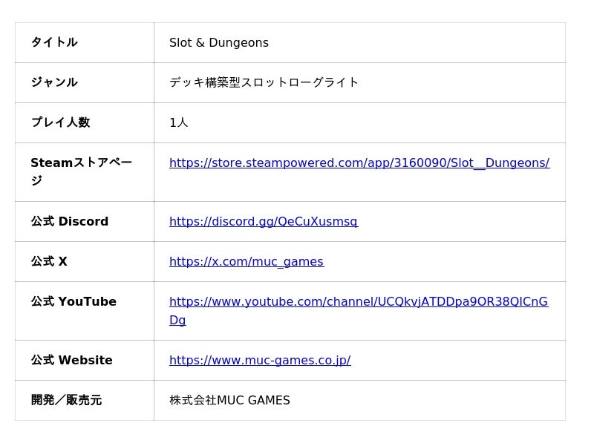Click the '1人' player count value
Screen dimensions: 594x443
coord(178,123)
